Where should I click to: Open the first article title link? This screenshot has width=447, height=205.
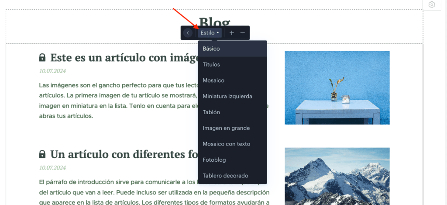[124, 58]
